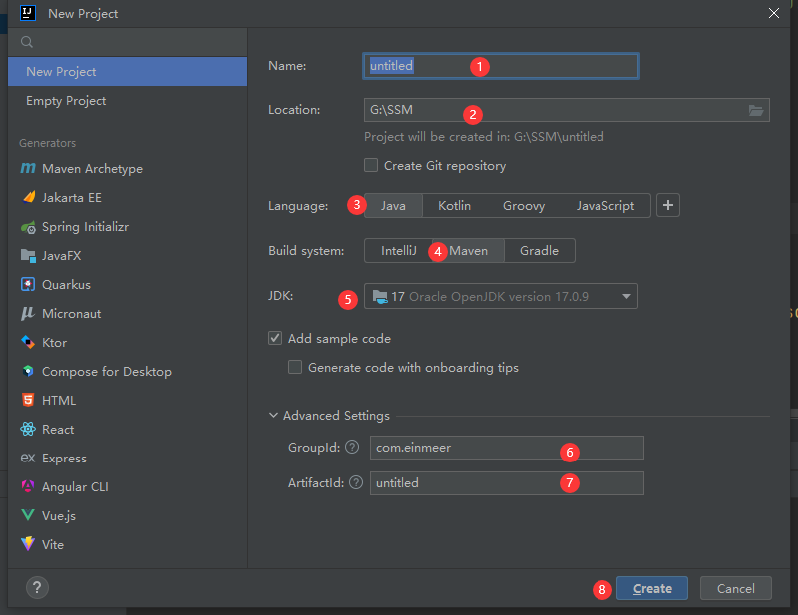Viewport: 798px width, 615px height.
Task: Select Java as the language
Action: pyautogui.click(x=393, y=206)
